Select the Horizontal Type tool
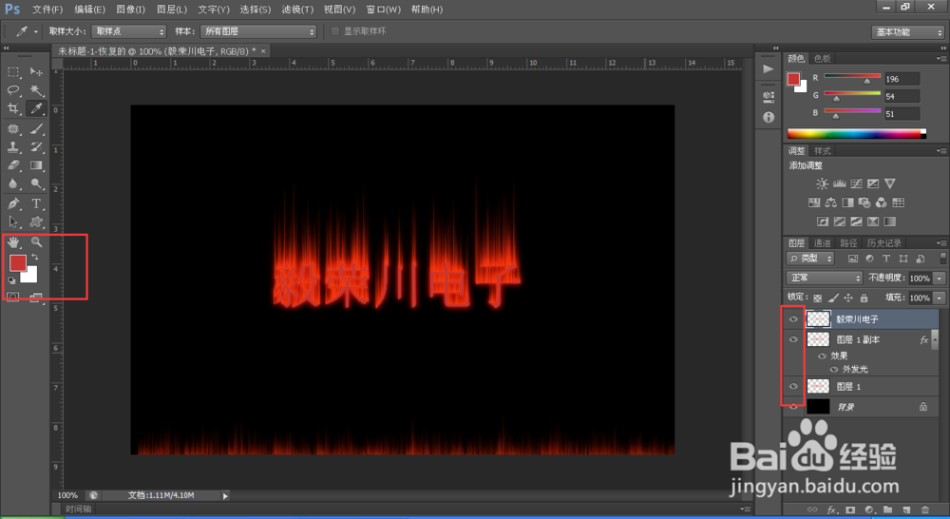 tap(36, 203)
